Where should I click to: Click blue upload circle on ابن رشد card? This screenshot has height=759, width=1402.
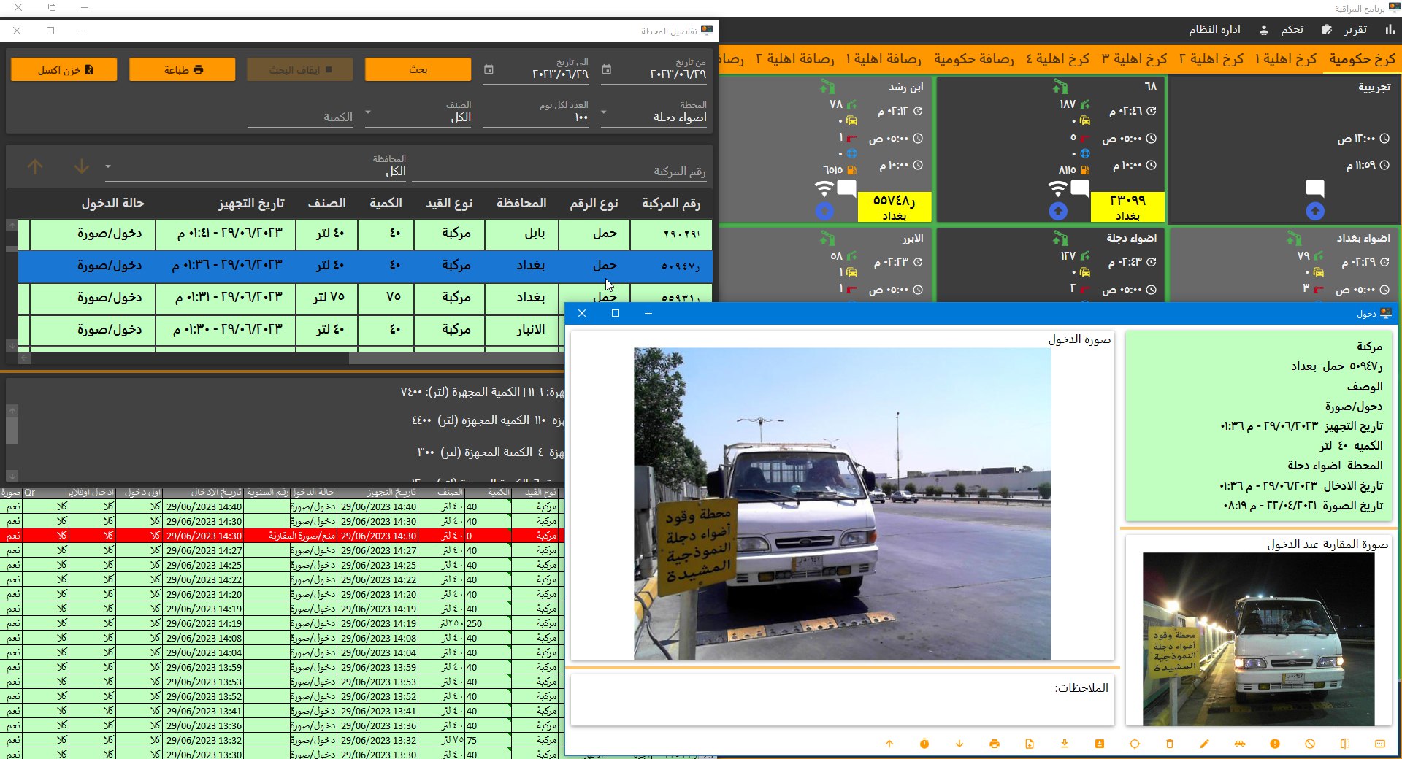point(824,212)
